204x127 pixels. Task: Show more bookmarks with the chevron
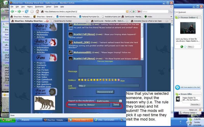[x=171, y=17]
